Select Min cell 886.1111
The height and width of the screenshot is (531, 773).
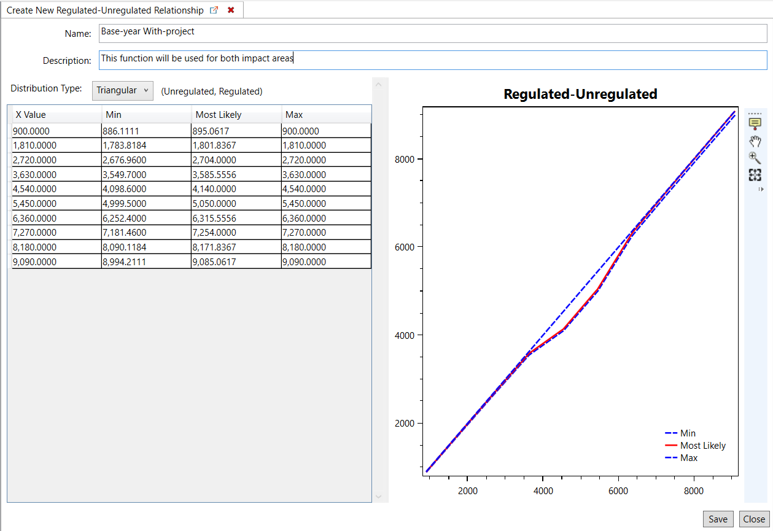147,131
